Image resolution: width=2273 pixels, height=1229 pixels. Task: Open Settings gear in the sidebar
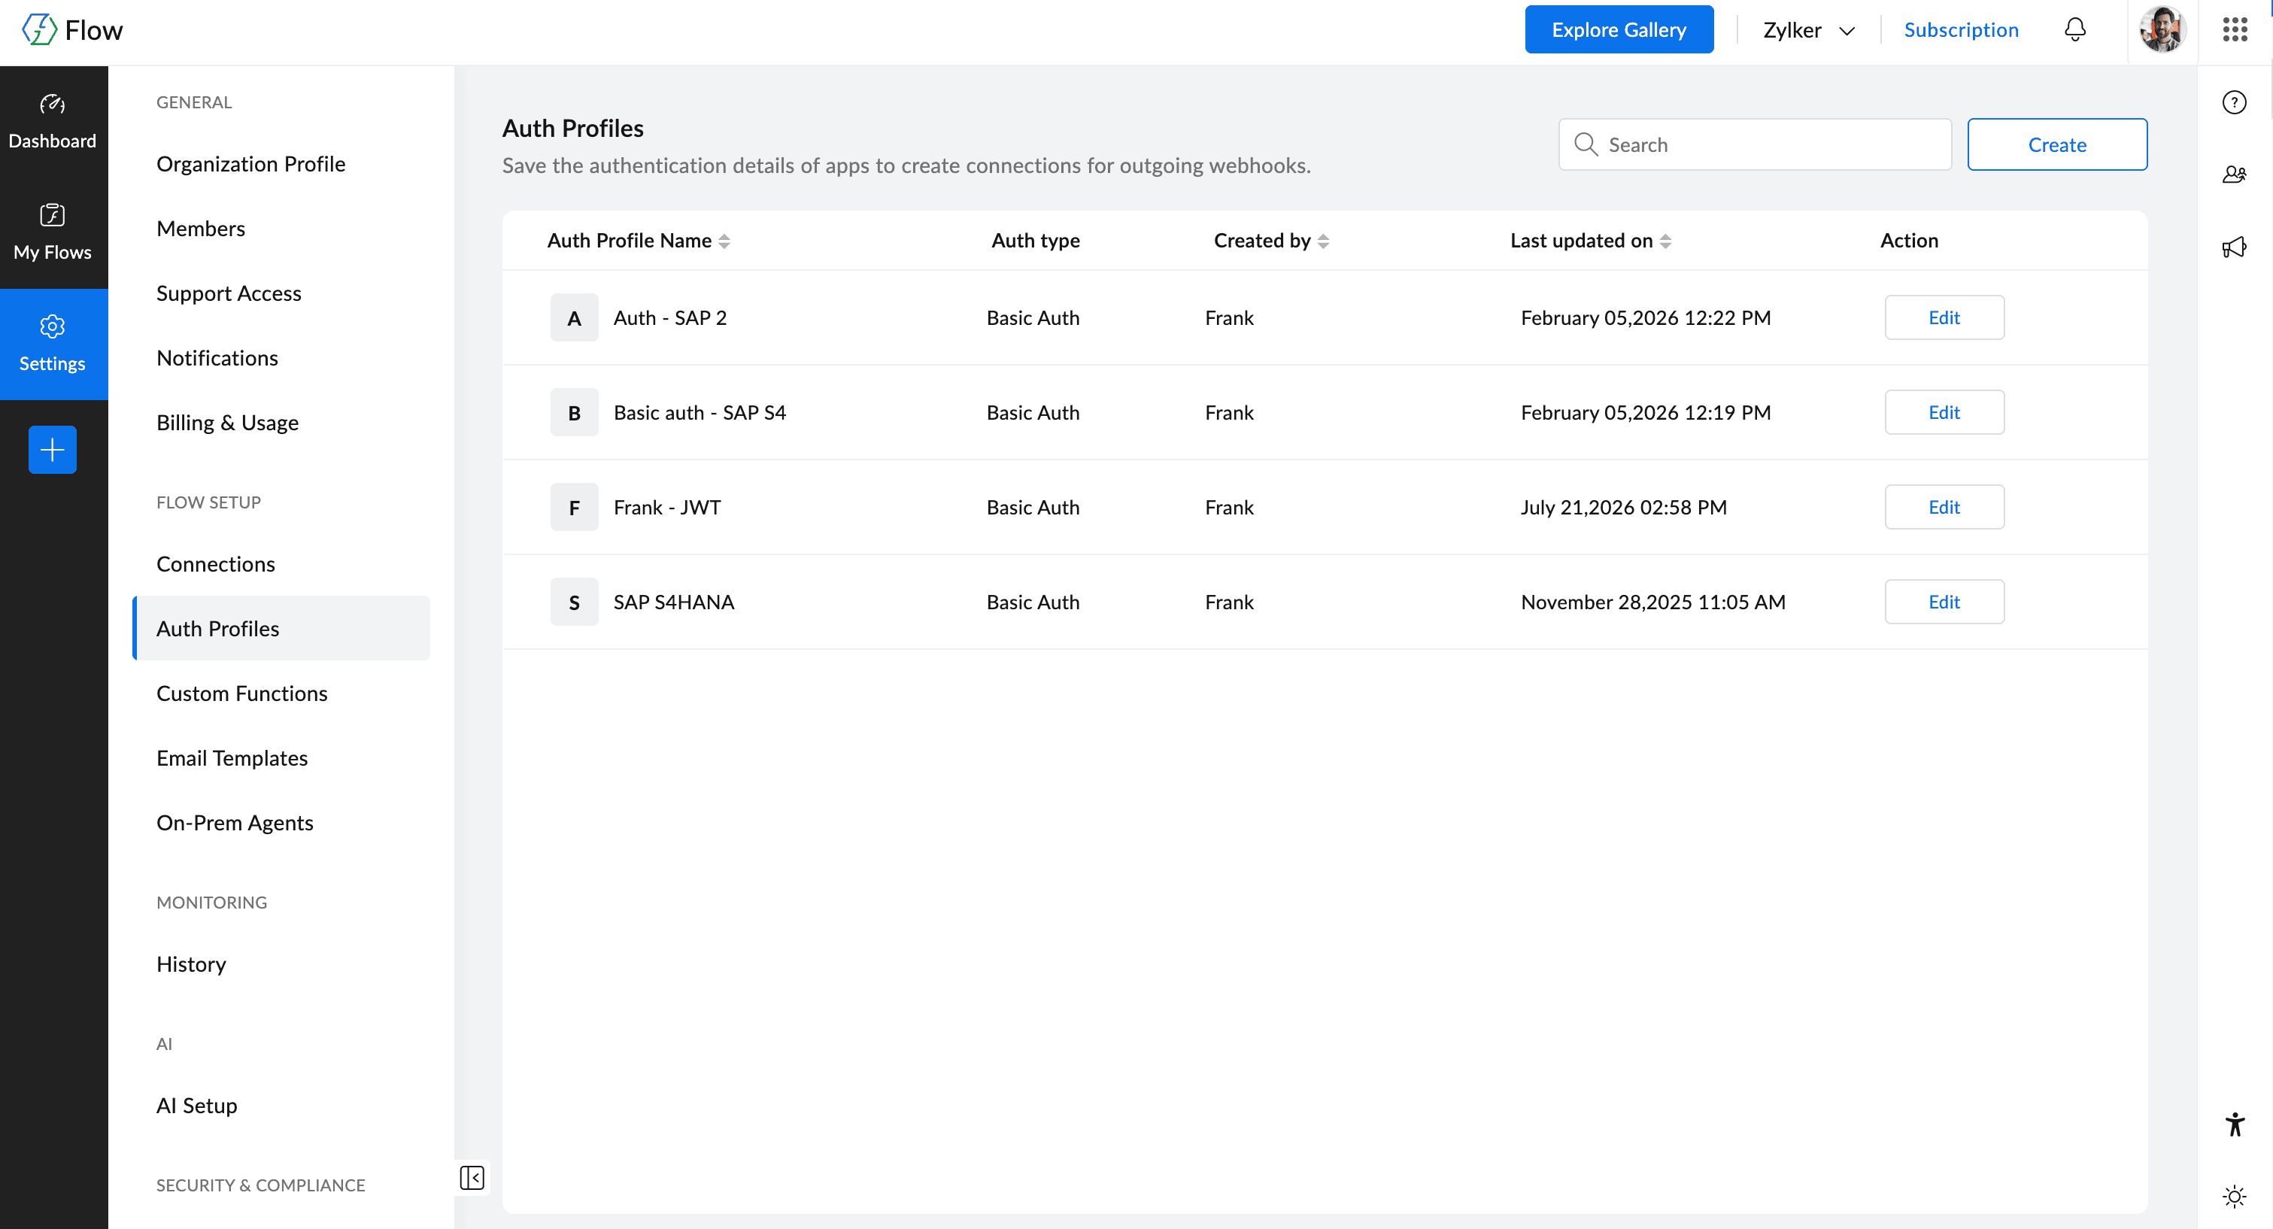(53, 344)
